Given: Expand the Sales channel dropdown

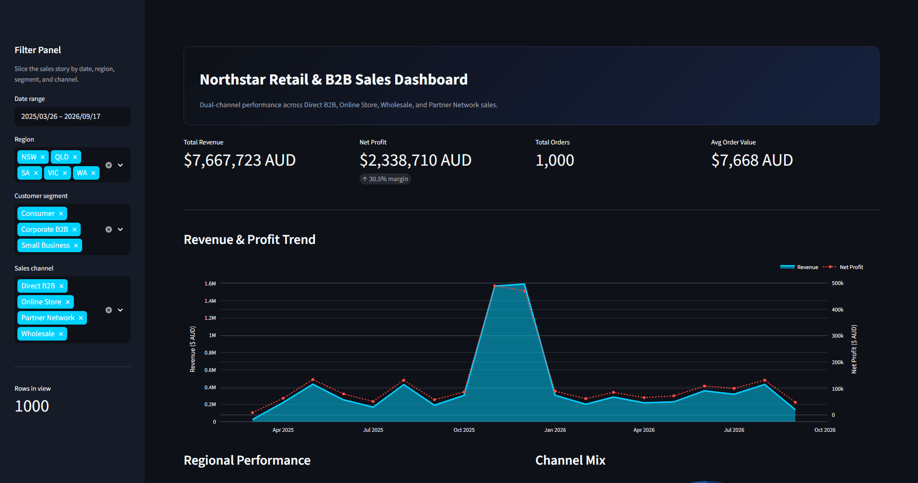Looking at the screenshot, I should [120, 310].
